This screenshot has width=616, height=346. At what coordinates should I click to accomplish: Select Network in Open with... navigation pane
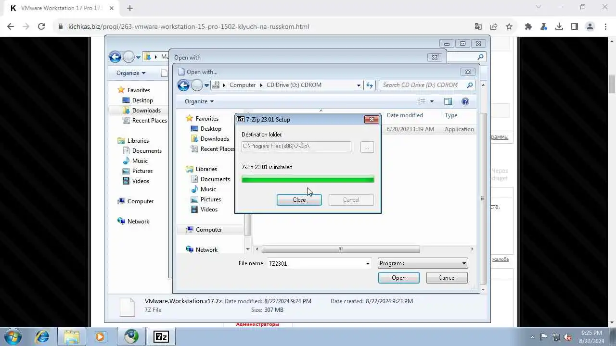[206, 250]
